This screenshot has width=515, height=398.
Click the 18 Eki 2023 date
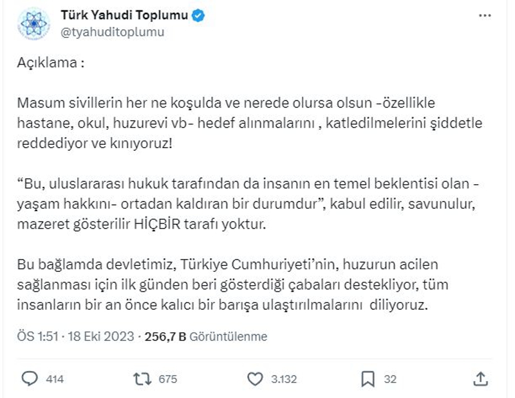tap(101, 337)
